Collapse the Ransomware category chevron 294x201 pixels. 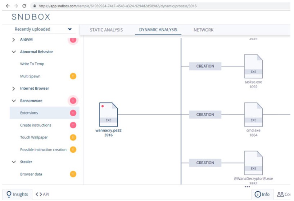[x=14, y=100]
